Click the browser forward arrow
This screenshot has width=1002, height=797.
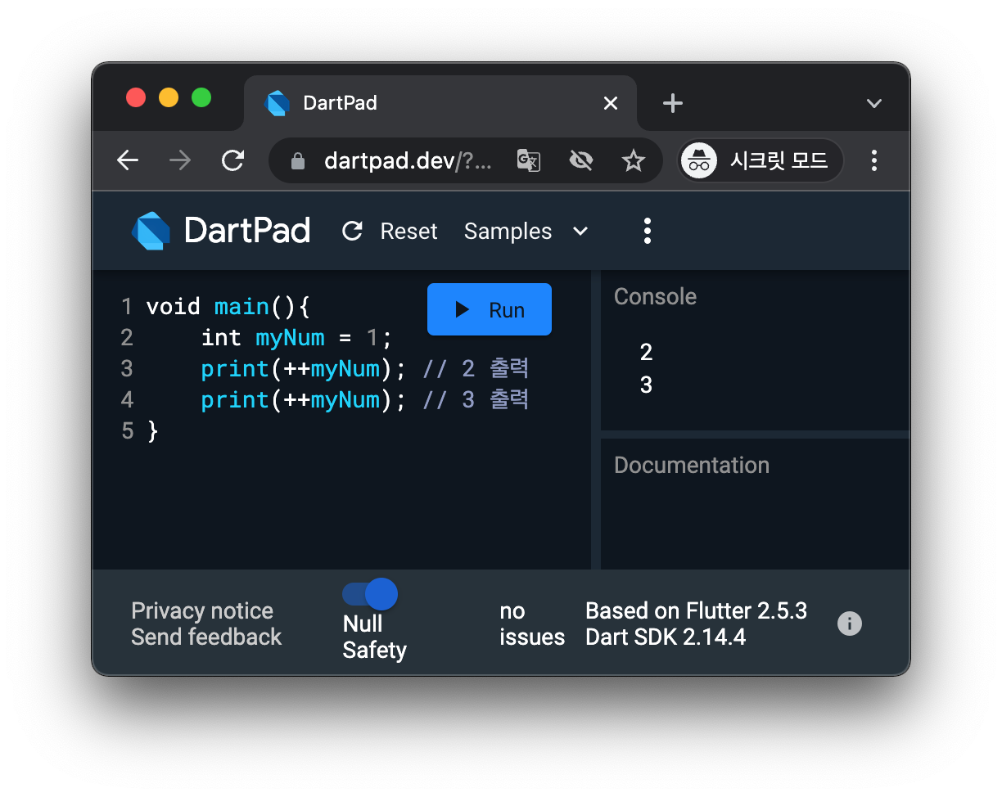(x=180, y=160)
